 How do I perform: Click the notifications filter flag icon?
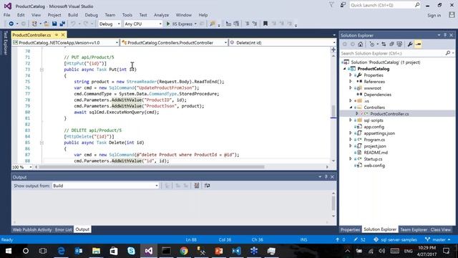click(331, 5)
